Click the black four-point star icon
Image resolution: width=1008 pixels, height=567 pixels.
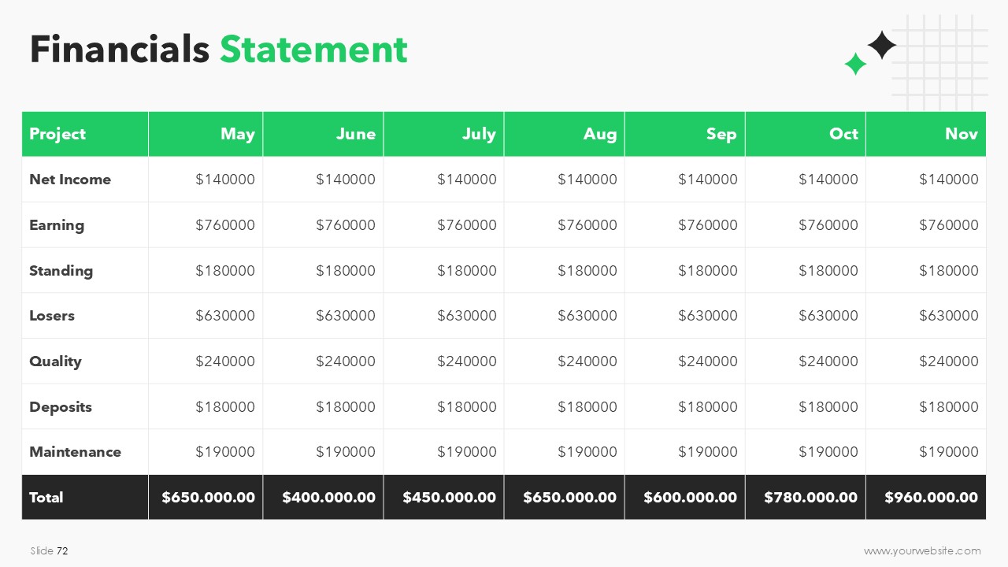pyautogui.click(x=882, y=45)
